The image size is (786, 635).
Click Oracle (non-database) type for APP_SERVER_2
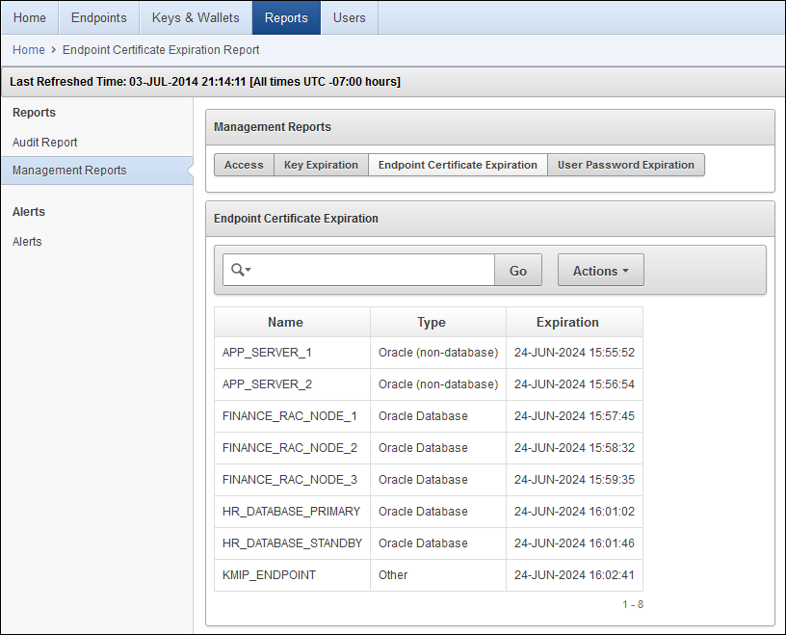[x=438, y=384]
